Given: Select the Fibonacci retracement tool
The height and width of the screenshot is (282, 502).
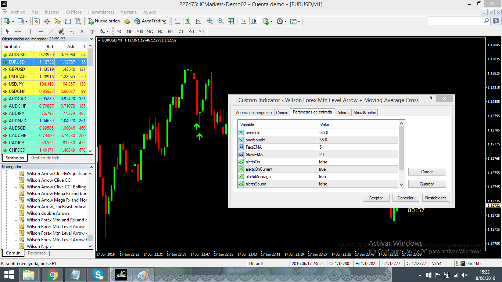Looking at the screenshot, I should tap(72, 31).
